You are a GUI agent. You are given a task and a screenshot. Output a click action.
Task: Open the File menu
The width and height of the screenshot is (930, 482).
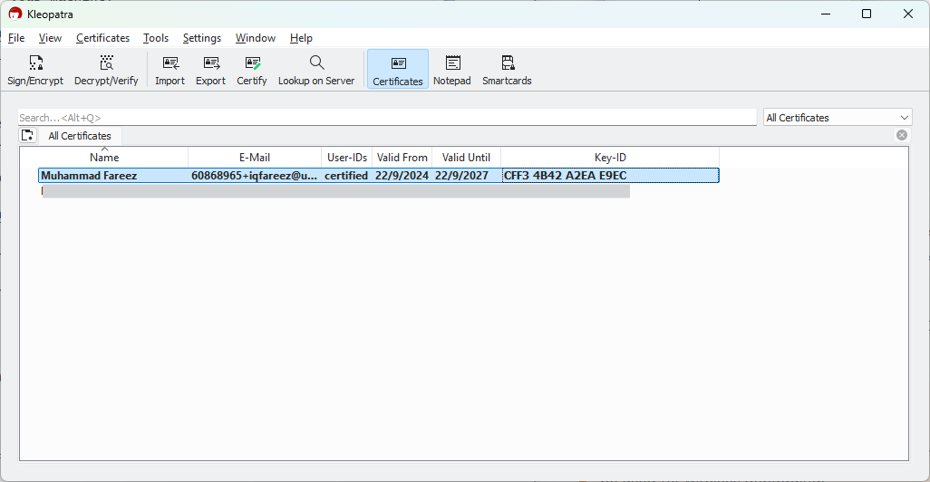click(x=16, y=38)
